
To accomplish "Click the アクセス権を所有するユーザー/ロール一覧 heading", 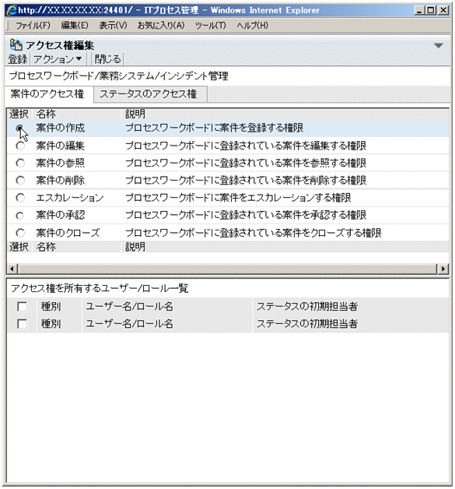I will (x=100, y=288).
